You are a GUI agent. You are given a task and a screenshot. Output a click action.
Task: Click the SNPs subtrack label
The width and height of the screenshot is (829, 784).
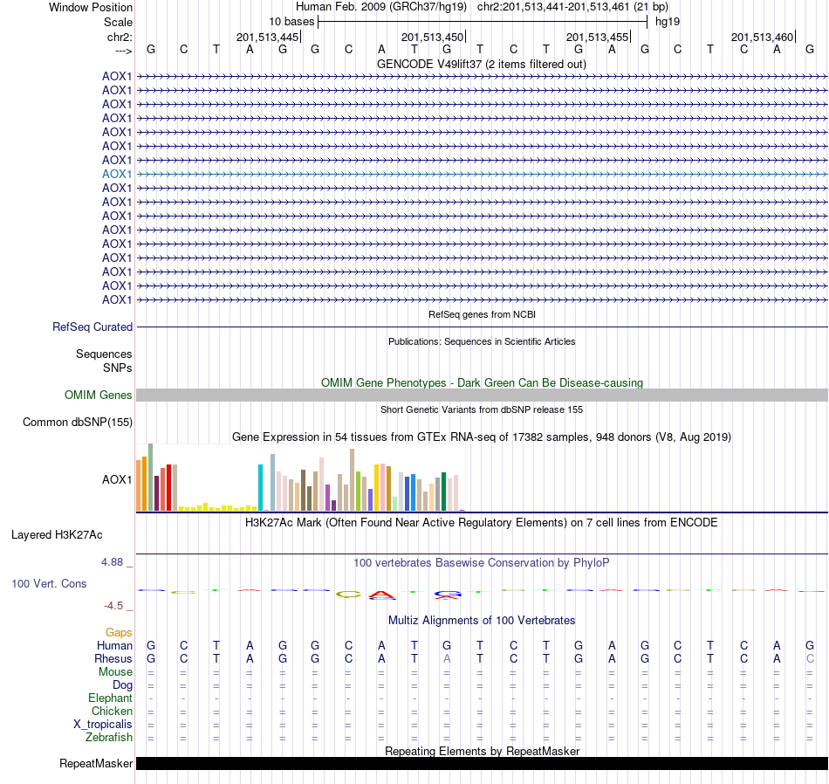[118, 368]
